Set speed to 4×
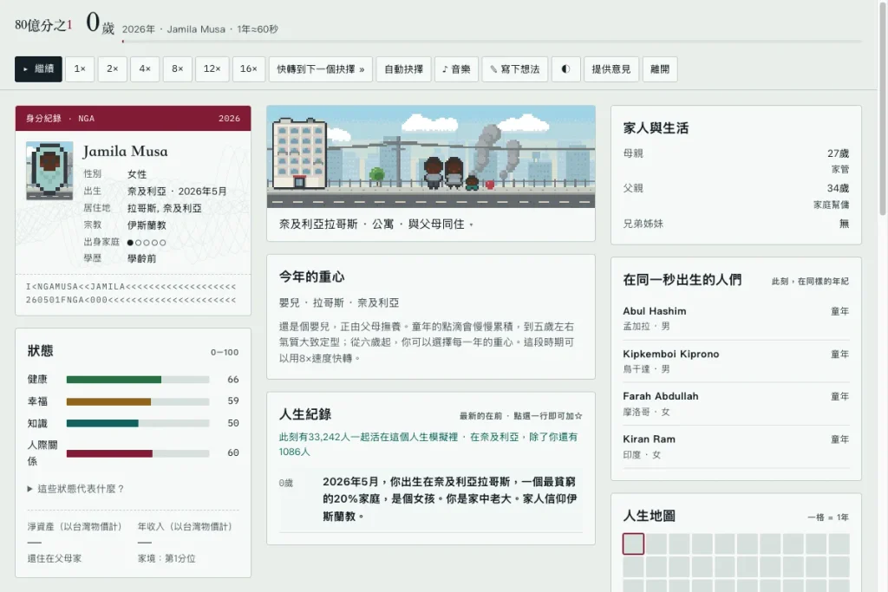Screen dimensions: 888x592 click(x=145, y=69)
